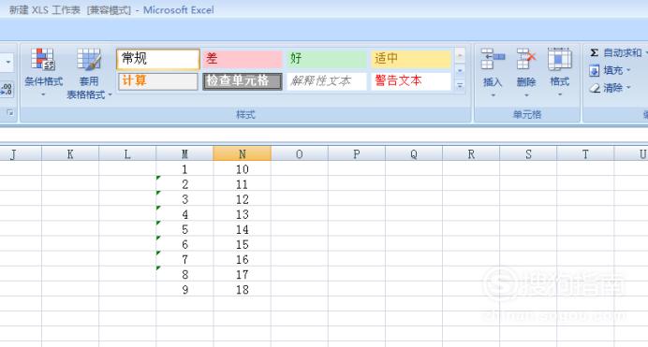
Task: Open Format as Table (套用表格格式) icon
Action: click(x=89, y=60)
